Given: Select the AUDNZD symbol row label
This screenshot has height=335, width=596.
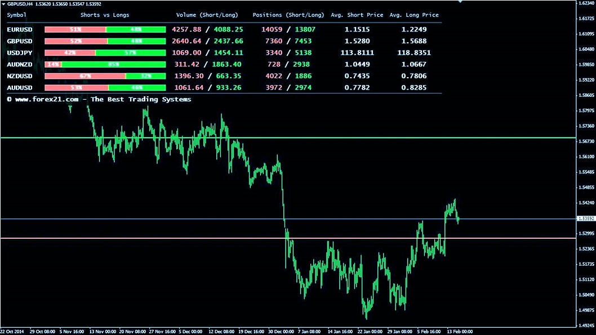Looking at the screenshot, I should [20, 64].
